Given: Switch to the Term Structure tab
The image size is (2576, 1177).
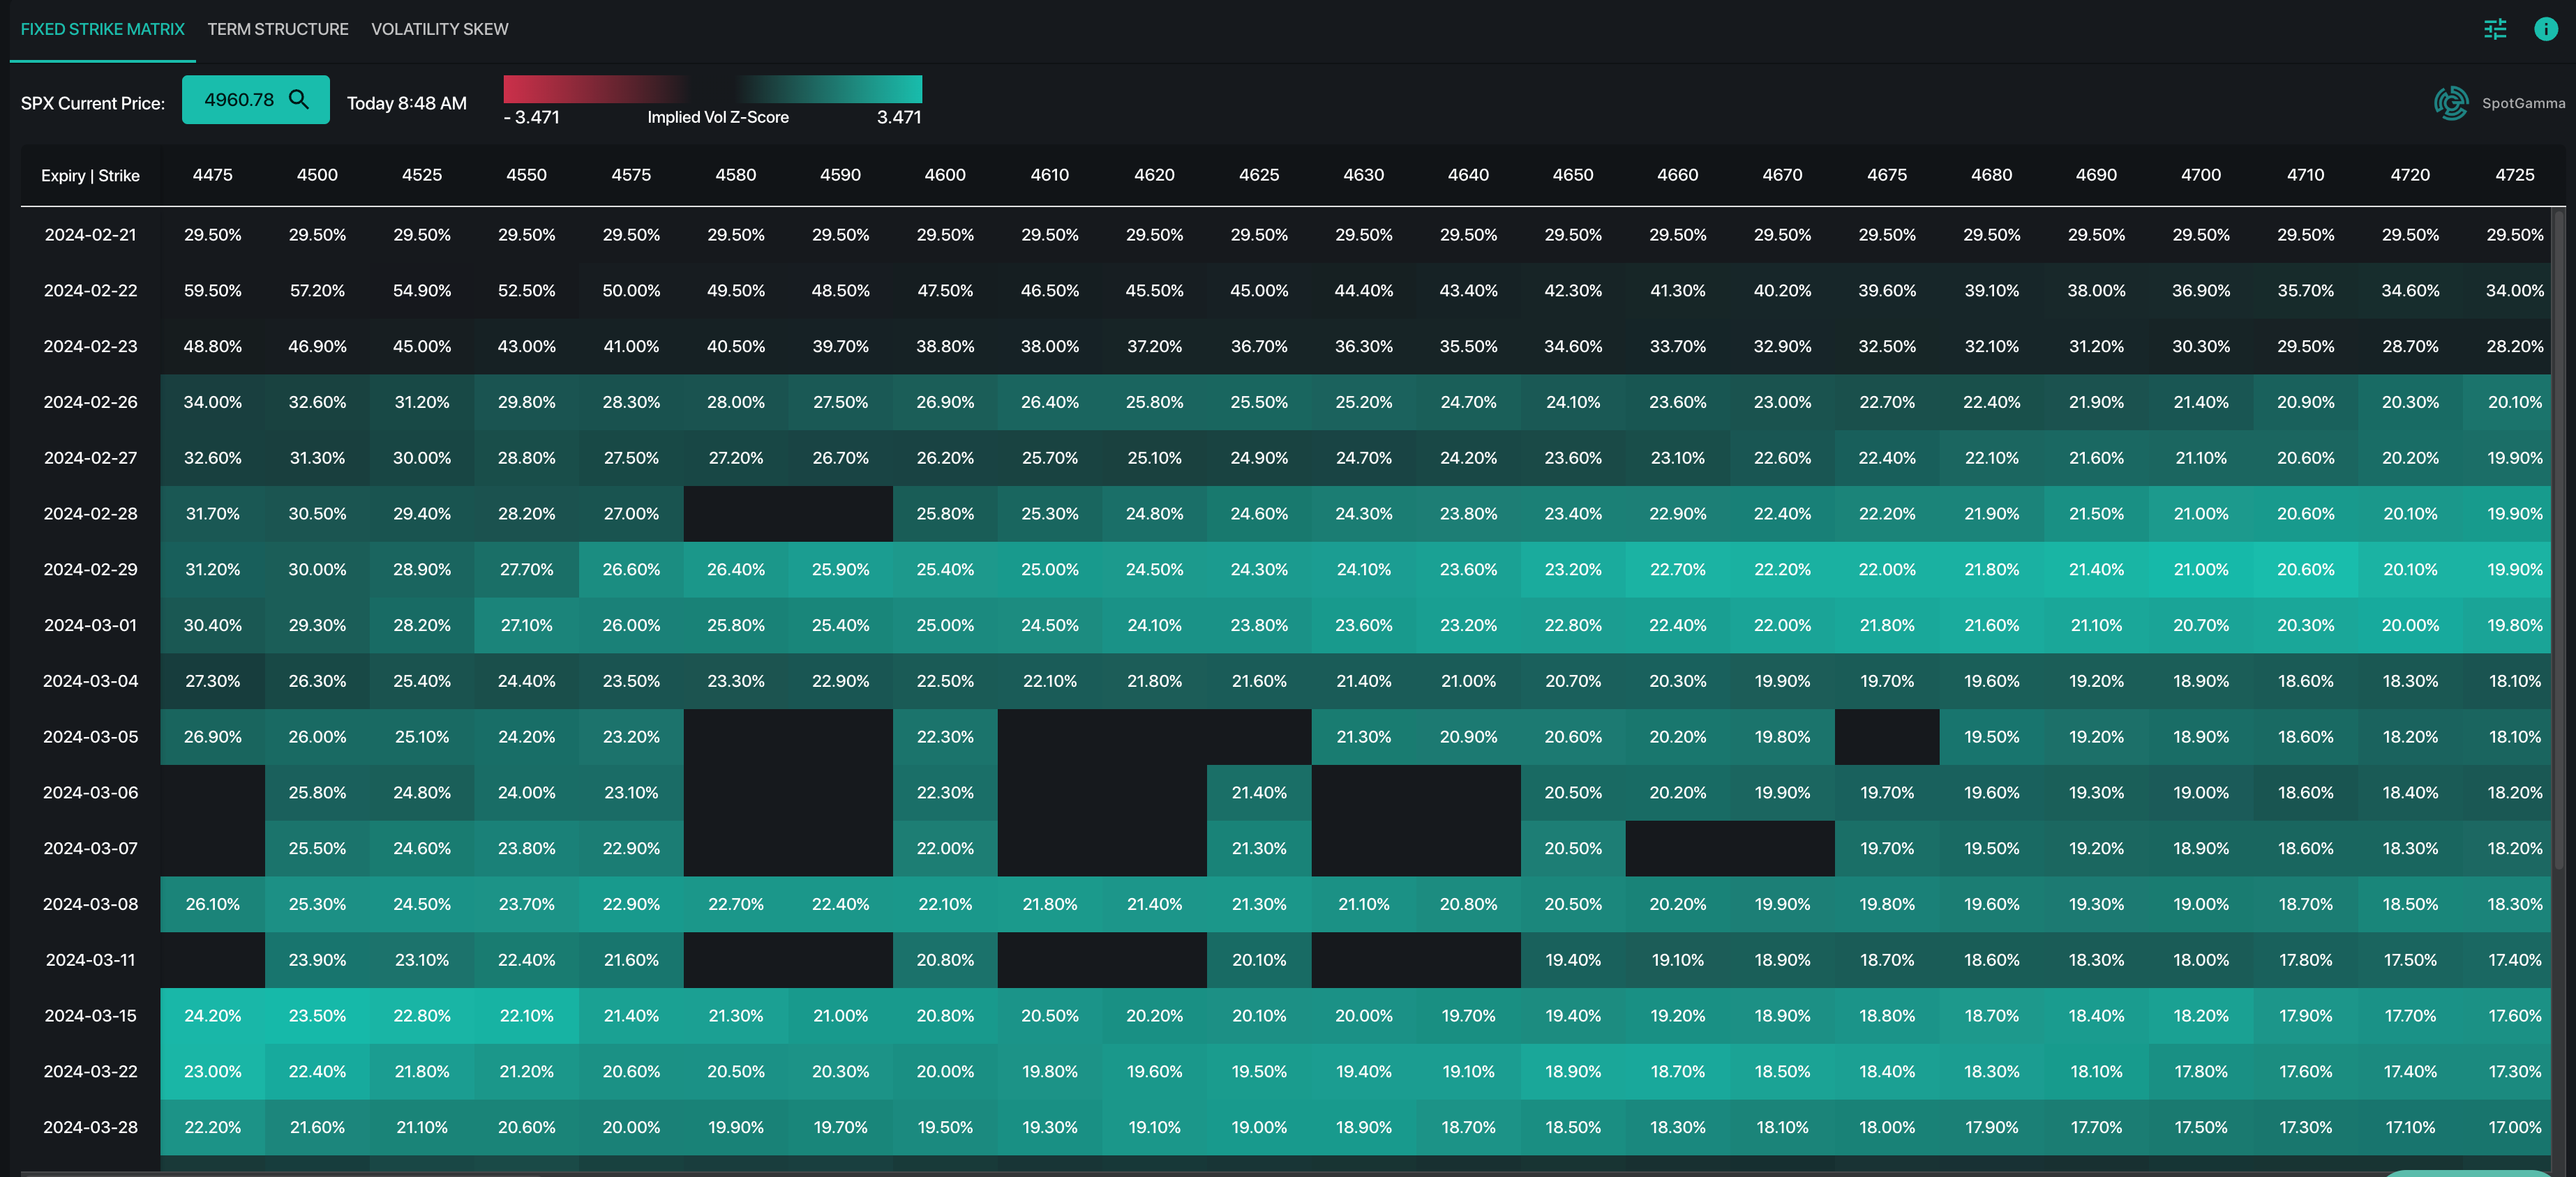Looking at the screenshot, I should tap(278, 29).
